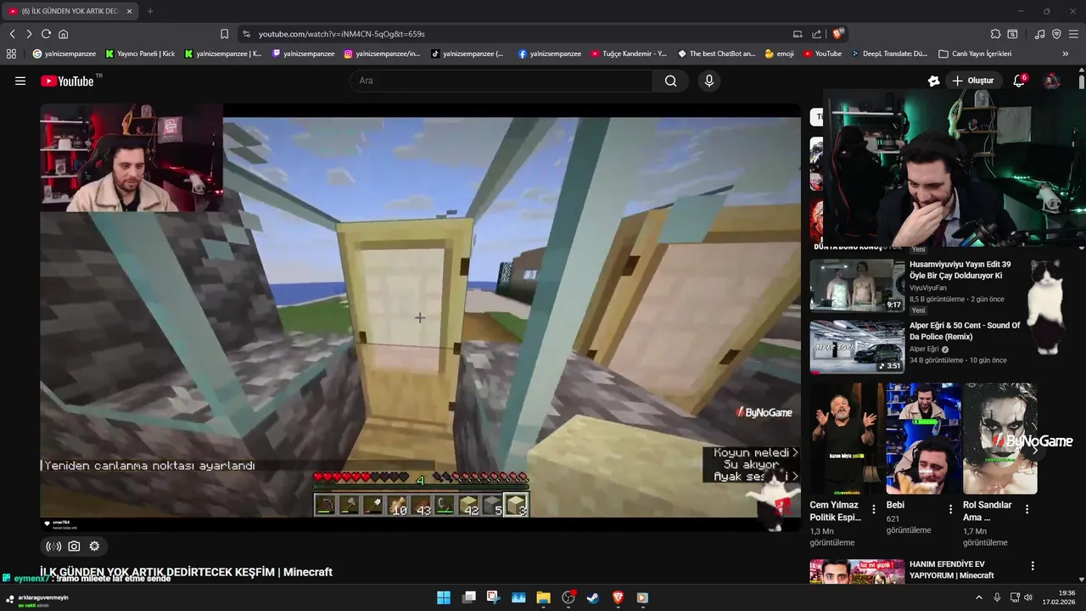Image resolution: width=1086 pixels, height=611 pixels.
Task: Close the current YouTube browser tab
Action: [x=129, y=11]
